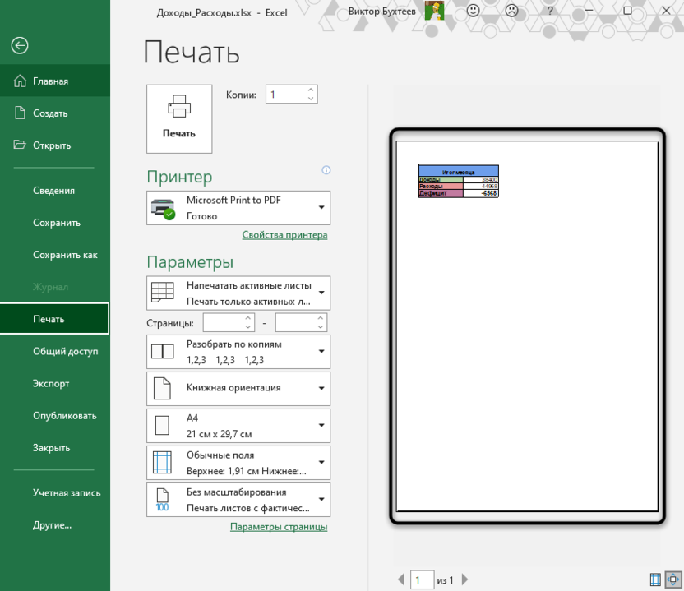This screenshot has width=684, height=591.
Task: Go to next preview page arrow
Action: click(x=465, y=580)
